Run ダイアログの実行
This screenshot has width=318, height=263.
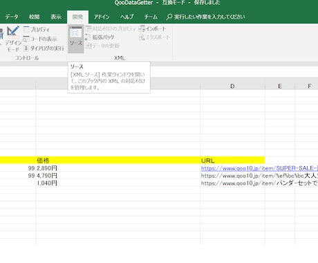[x=44, y=48]
